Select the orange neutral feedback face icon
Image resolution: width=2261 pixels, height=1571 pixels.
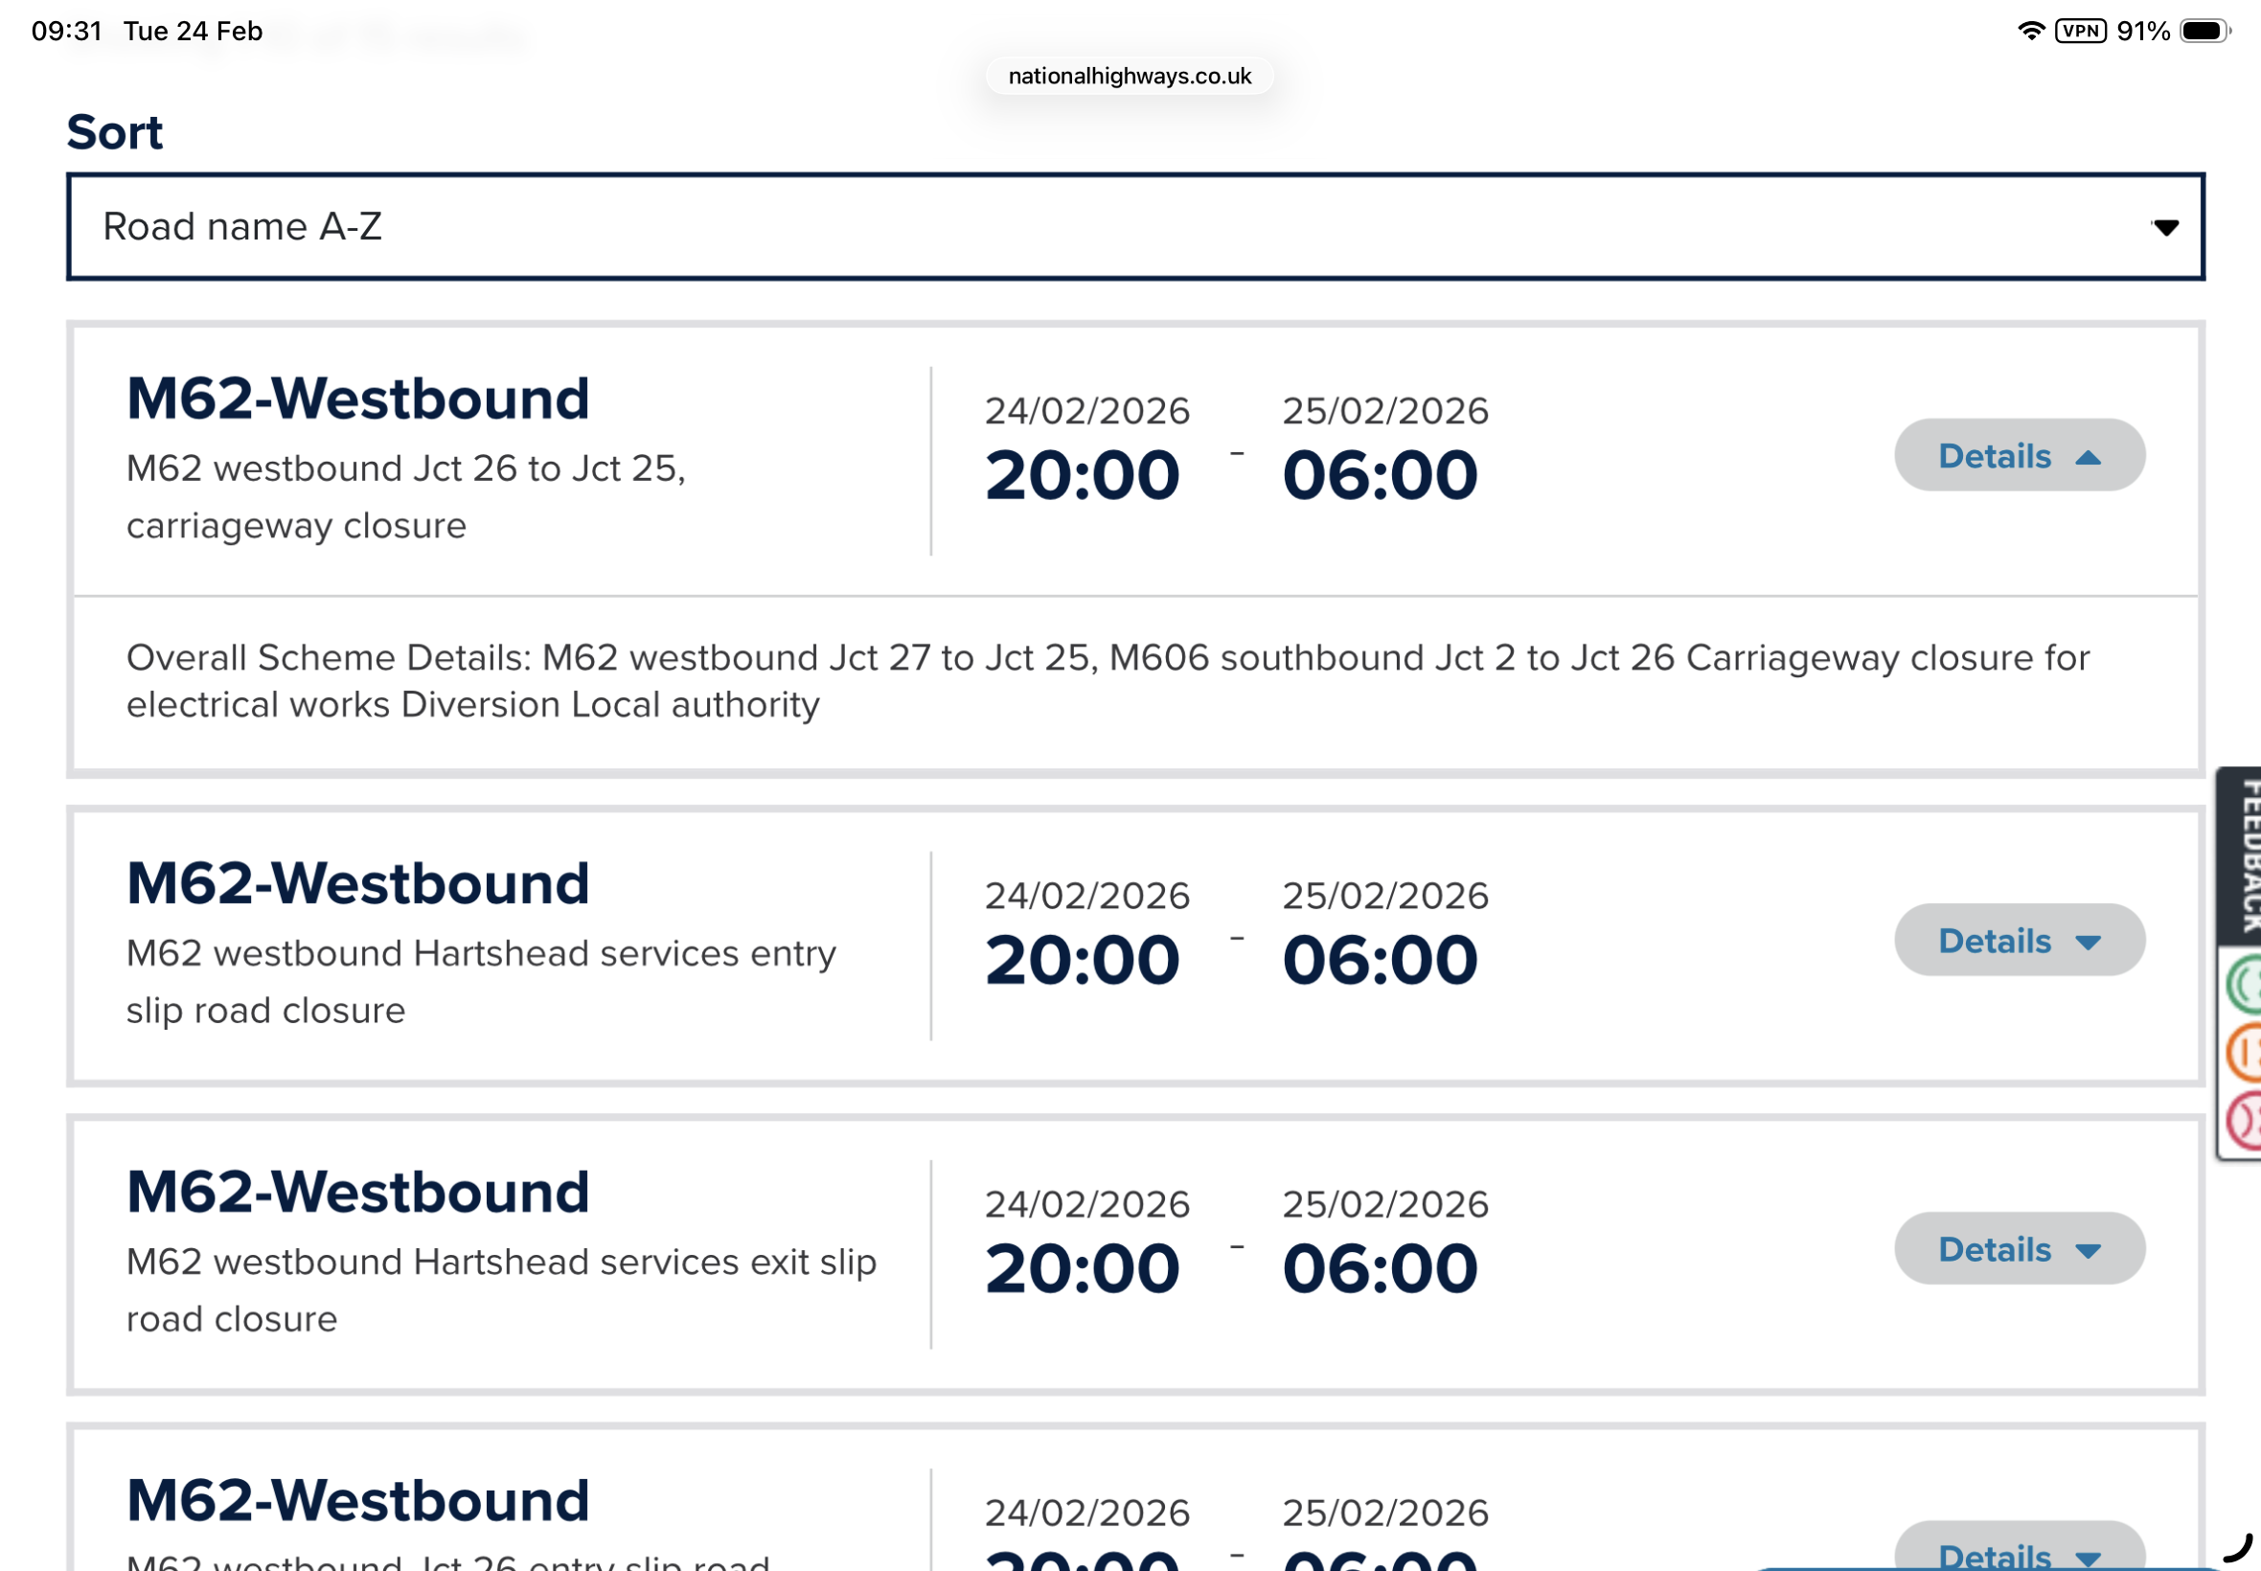click(x=2245, y=1052)
